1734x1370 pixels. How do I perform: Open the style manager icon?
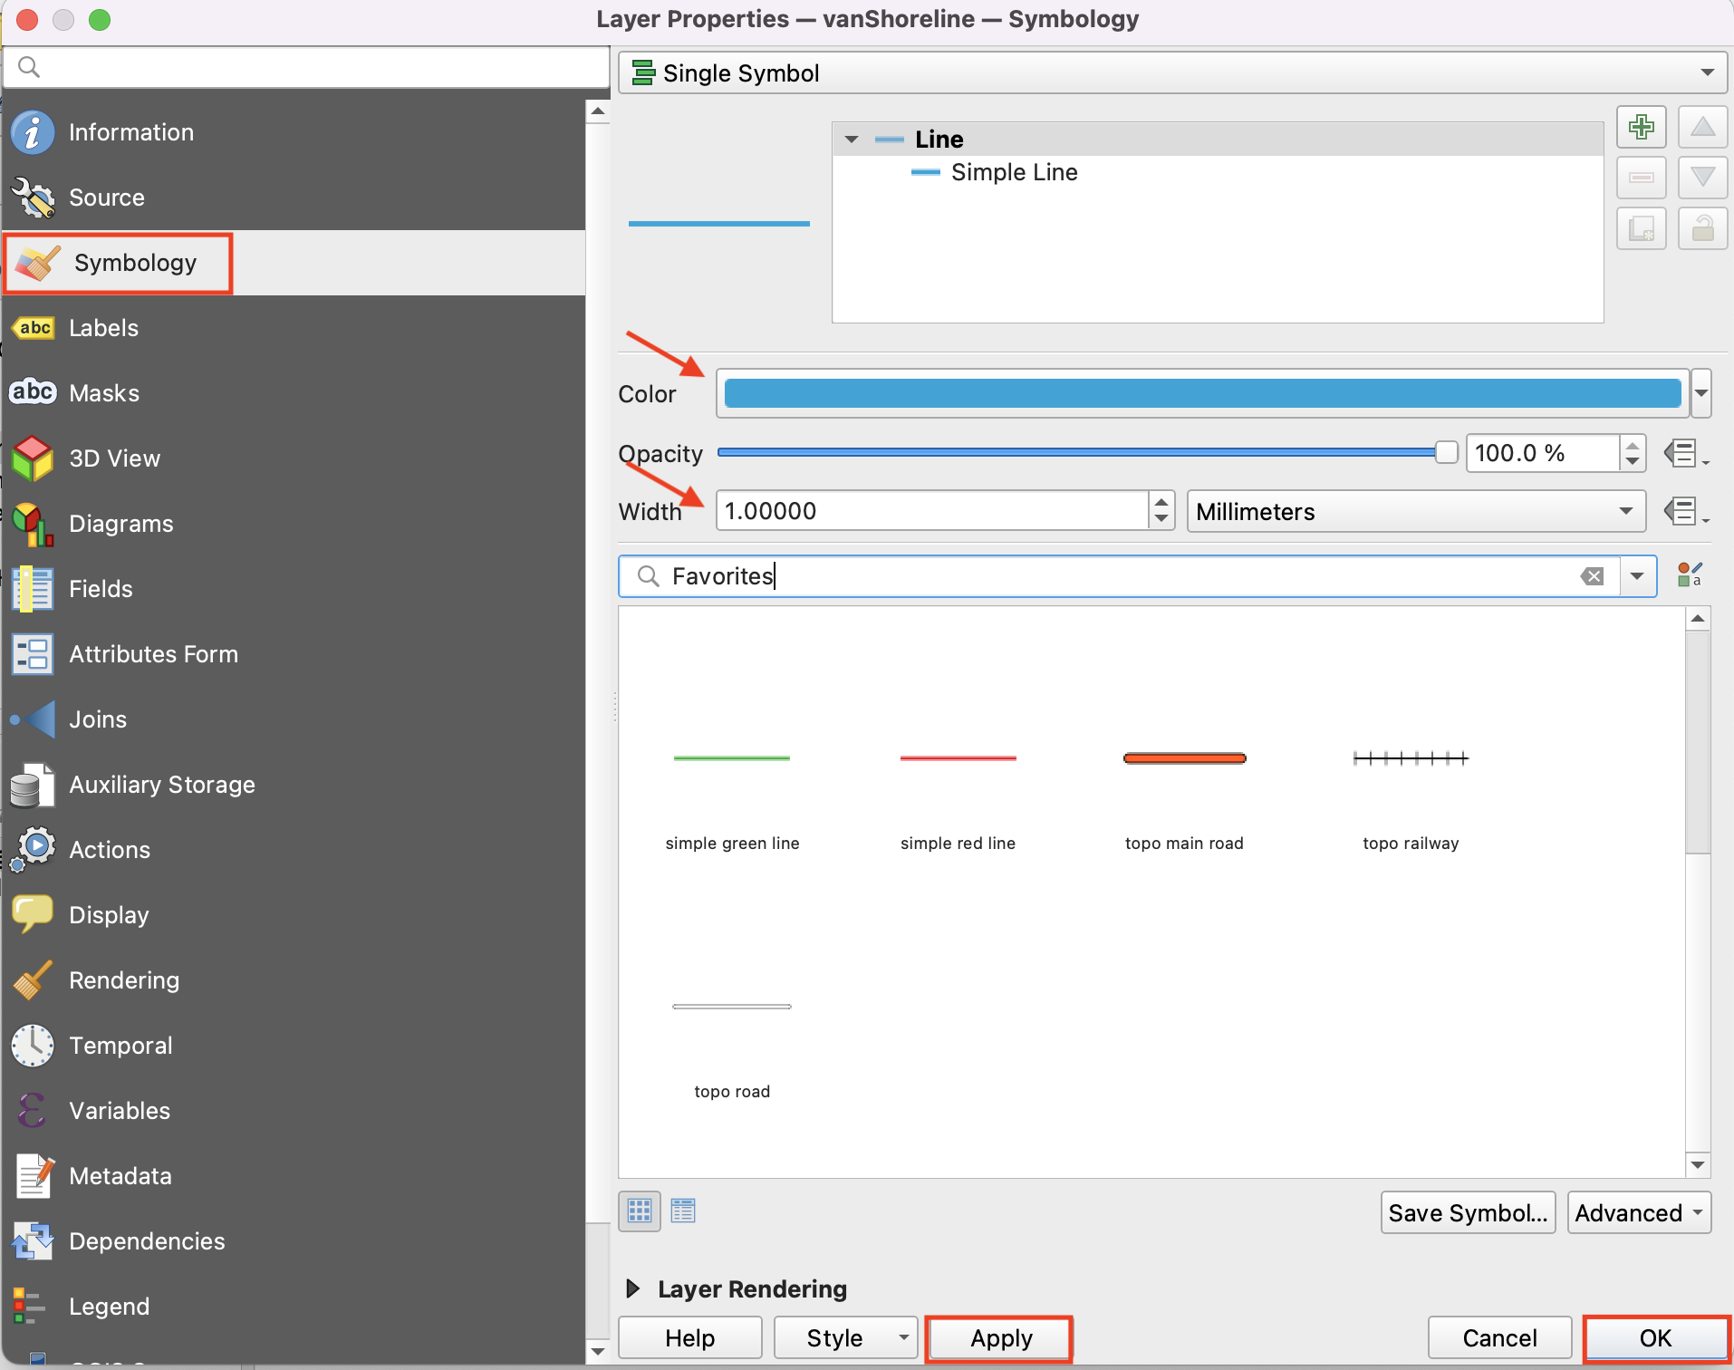[x=1689, y=575]
